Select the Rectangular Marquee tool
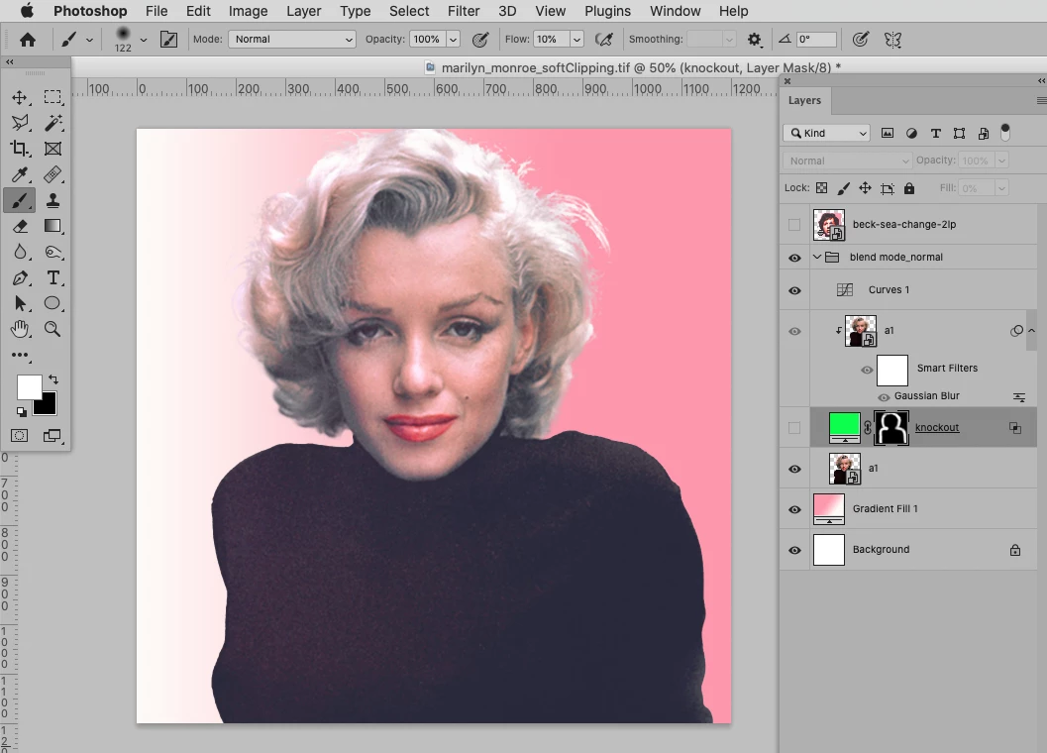Screen dimensions: 1047x753 tap(52, 97)
